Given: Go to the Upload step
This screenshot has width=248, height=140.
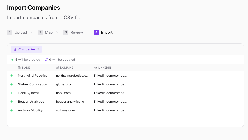Looking at the screenshot, I should pos(17,32).
